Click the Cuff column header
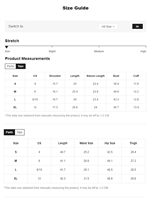The image size is (150, 200). [136, 76]
